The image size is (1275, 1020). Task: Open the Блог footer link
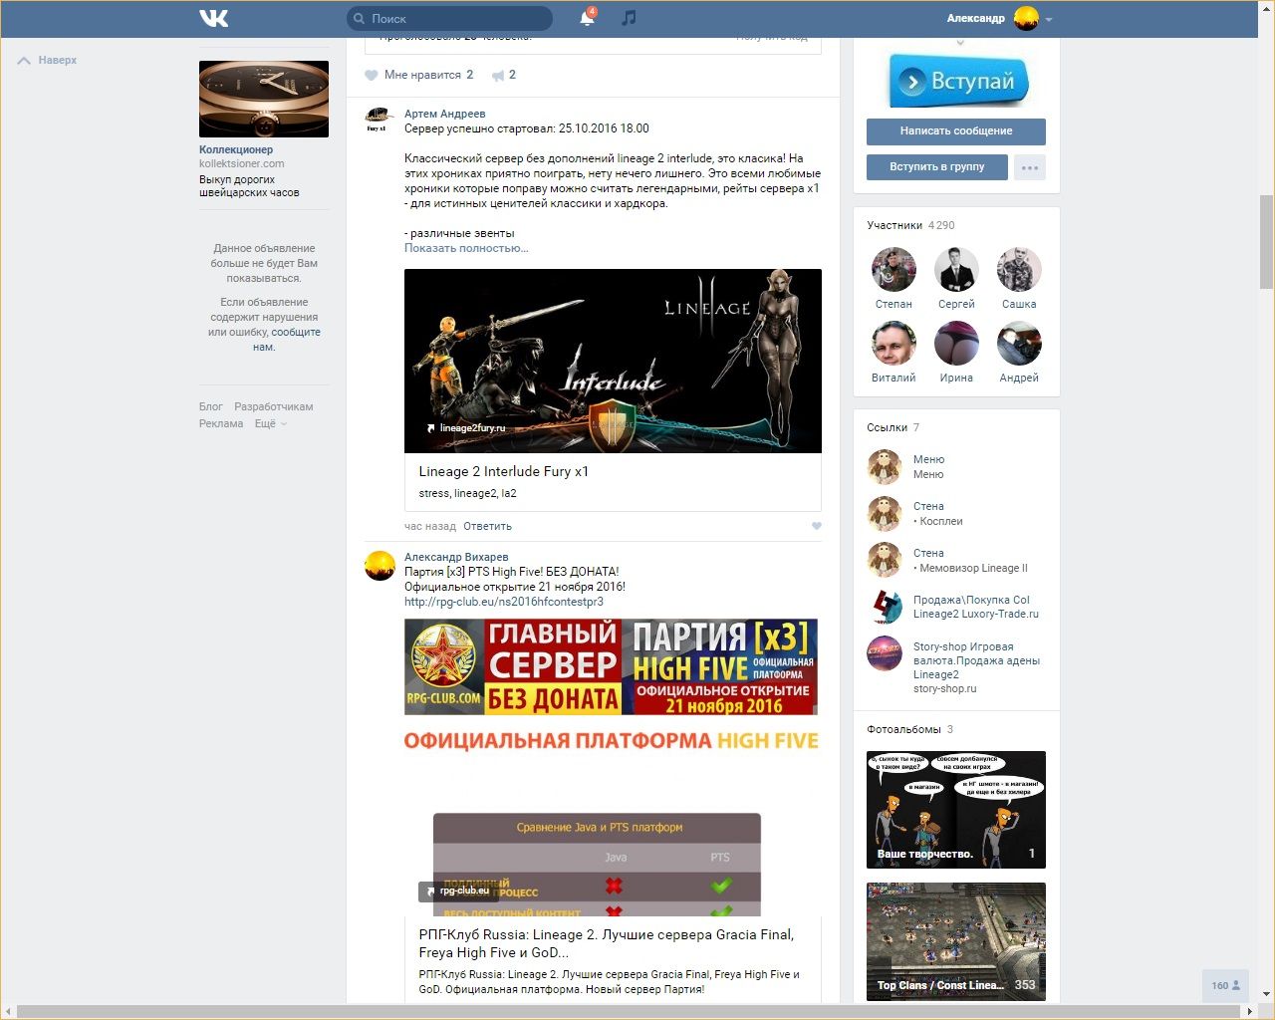coord(211,406)
